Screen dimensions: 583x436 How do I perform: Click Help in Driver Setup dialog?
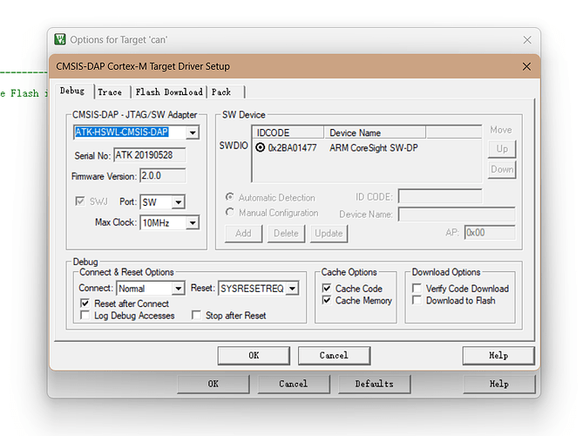click(x=498, y=356)
